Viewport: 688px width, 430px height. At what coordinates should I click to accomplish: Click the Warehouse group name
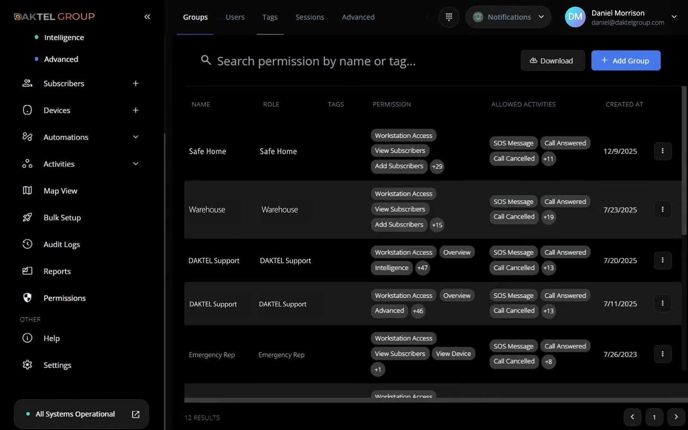tap(207, 209)
